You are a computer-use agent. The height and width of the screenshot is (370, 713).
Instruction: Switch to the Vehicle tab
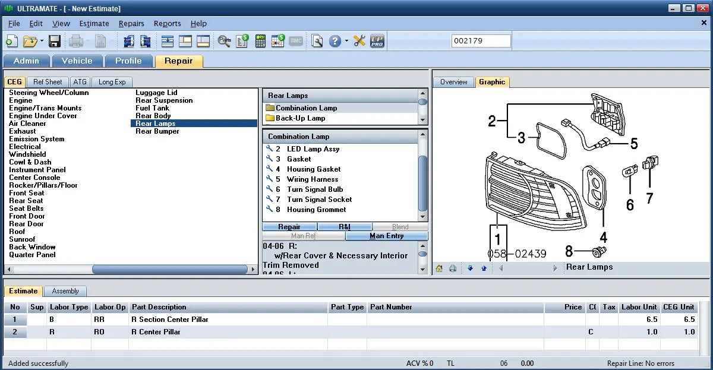point(77,61)
